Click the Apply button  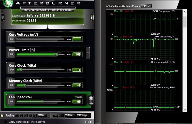pos(58,116)
